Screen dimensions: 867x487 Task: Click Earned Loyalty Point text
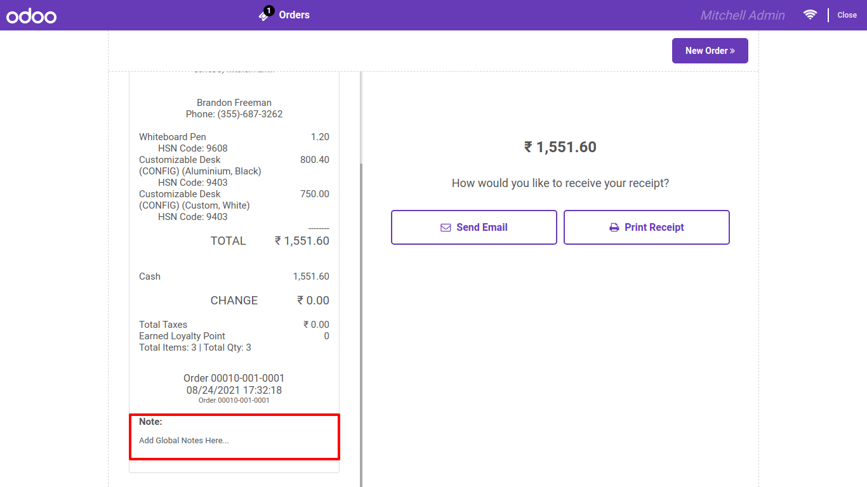182,336
